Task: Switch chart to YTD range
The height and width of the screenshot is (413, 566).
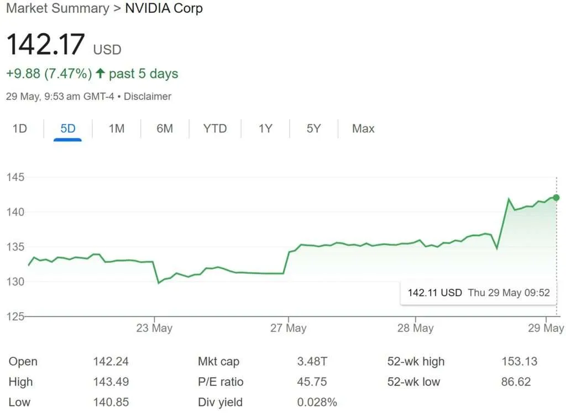Action: [215, 129]
